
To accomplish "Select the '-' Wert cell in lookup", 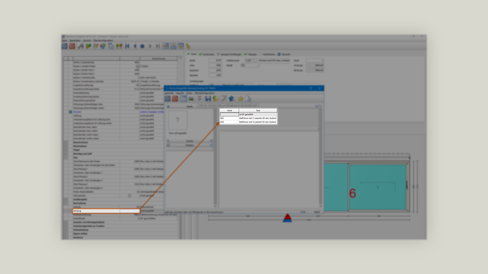I will pos(229,114).
